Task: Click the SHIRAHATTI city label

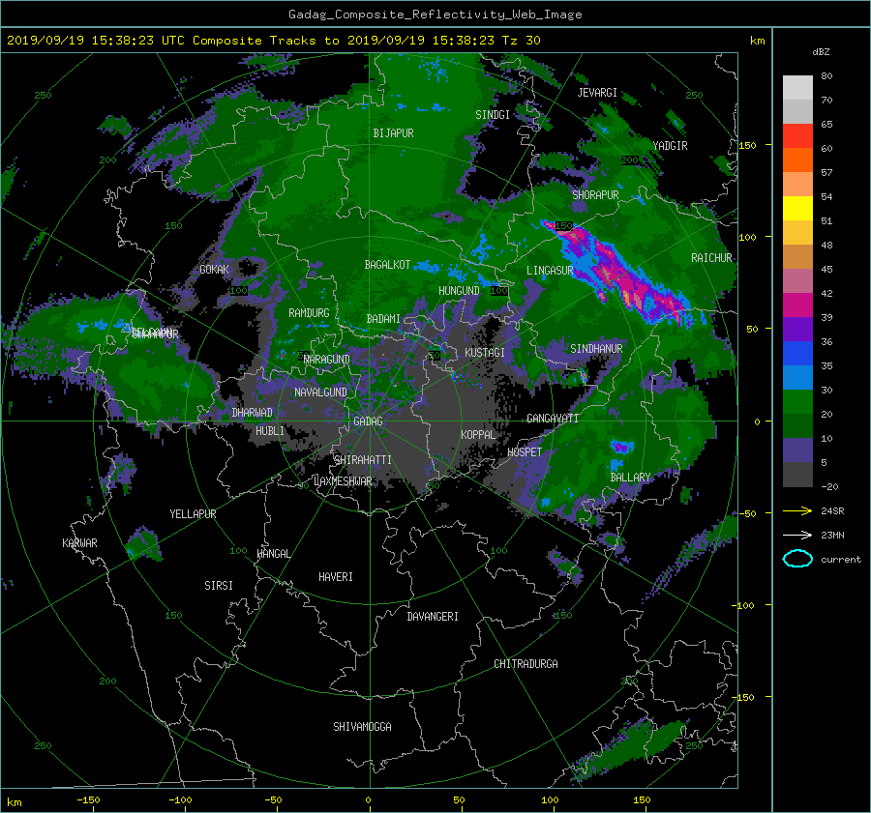Action: pos(363,460)
